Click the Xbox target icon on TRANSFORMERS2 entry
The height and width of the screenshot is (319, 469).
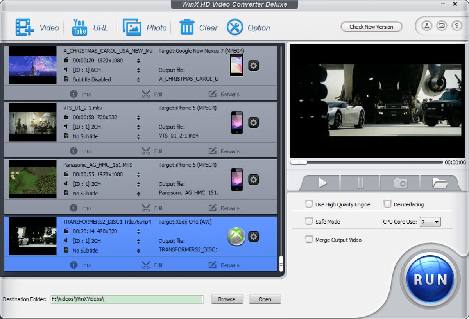(x=237, y=237)
